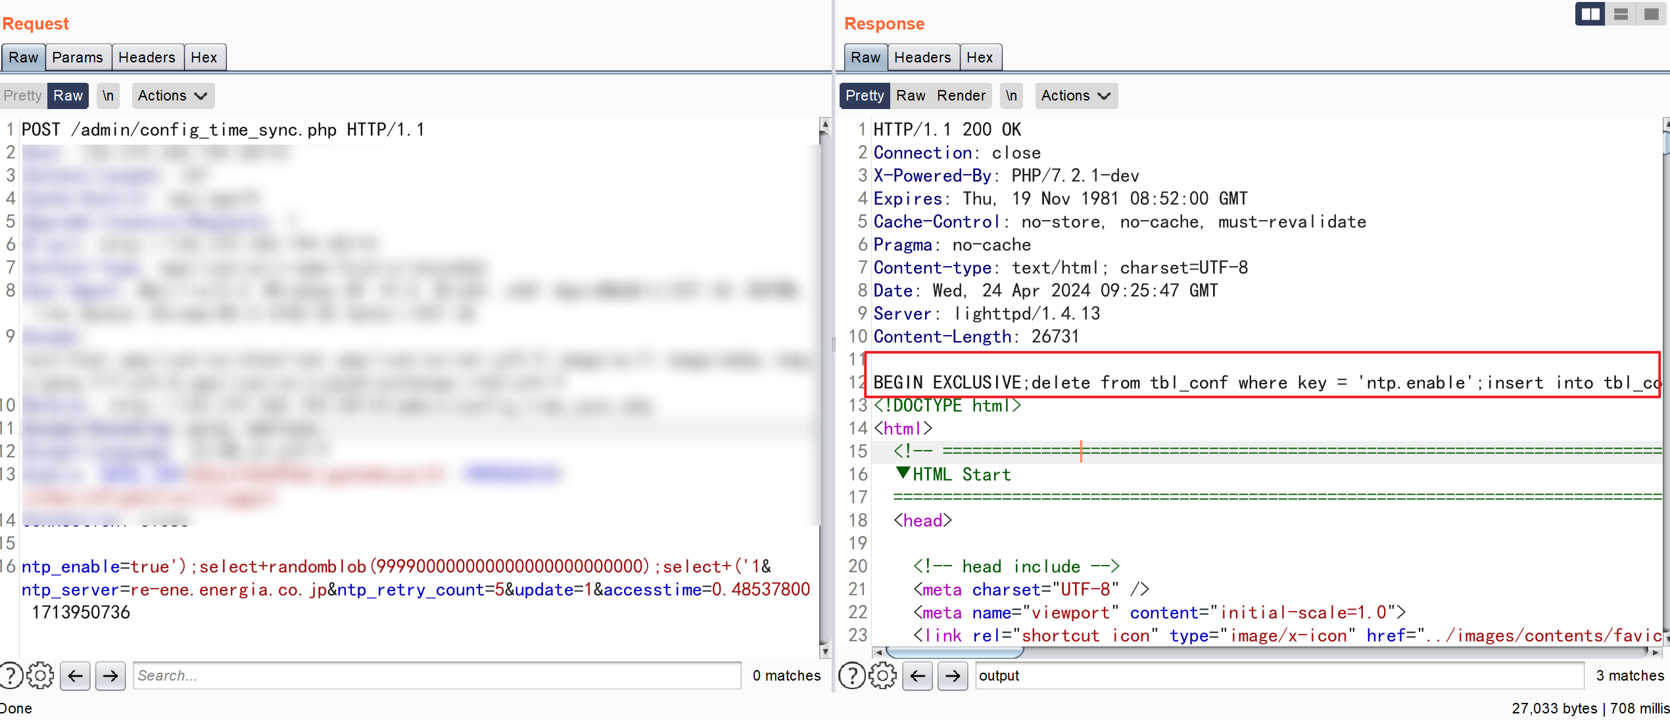Go to previous match in Response search
The image size is (1670, 720).
click(x=918, y=675)
